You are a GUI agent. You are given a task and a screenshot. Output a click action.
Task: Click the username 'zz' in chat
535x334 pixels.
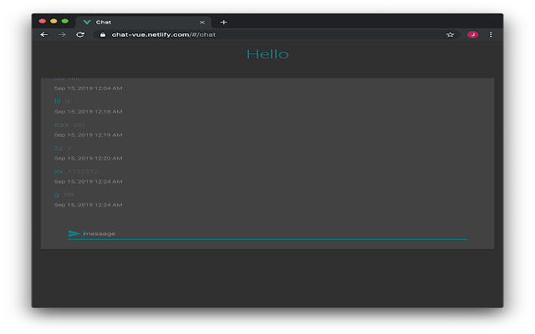tap(59, 149)
